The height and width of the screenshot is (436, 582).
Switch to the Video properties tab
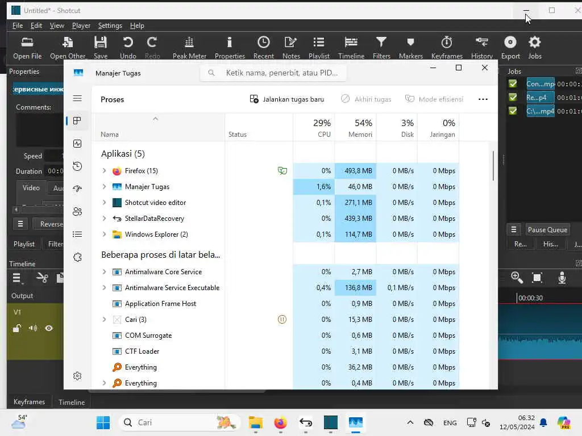[31, 188]
